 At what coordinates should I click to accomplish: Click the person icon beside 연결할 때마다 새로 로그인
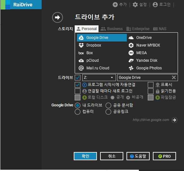(85, 91)
